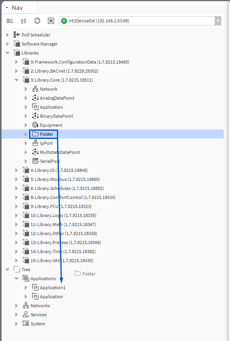Expand the Application1 node

coord(26,288)
